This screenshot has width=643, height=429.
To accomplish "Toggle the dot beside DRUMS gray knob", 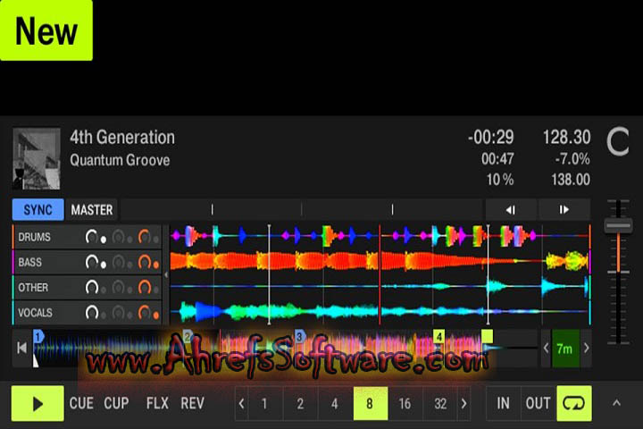I will pos(129,240).
